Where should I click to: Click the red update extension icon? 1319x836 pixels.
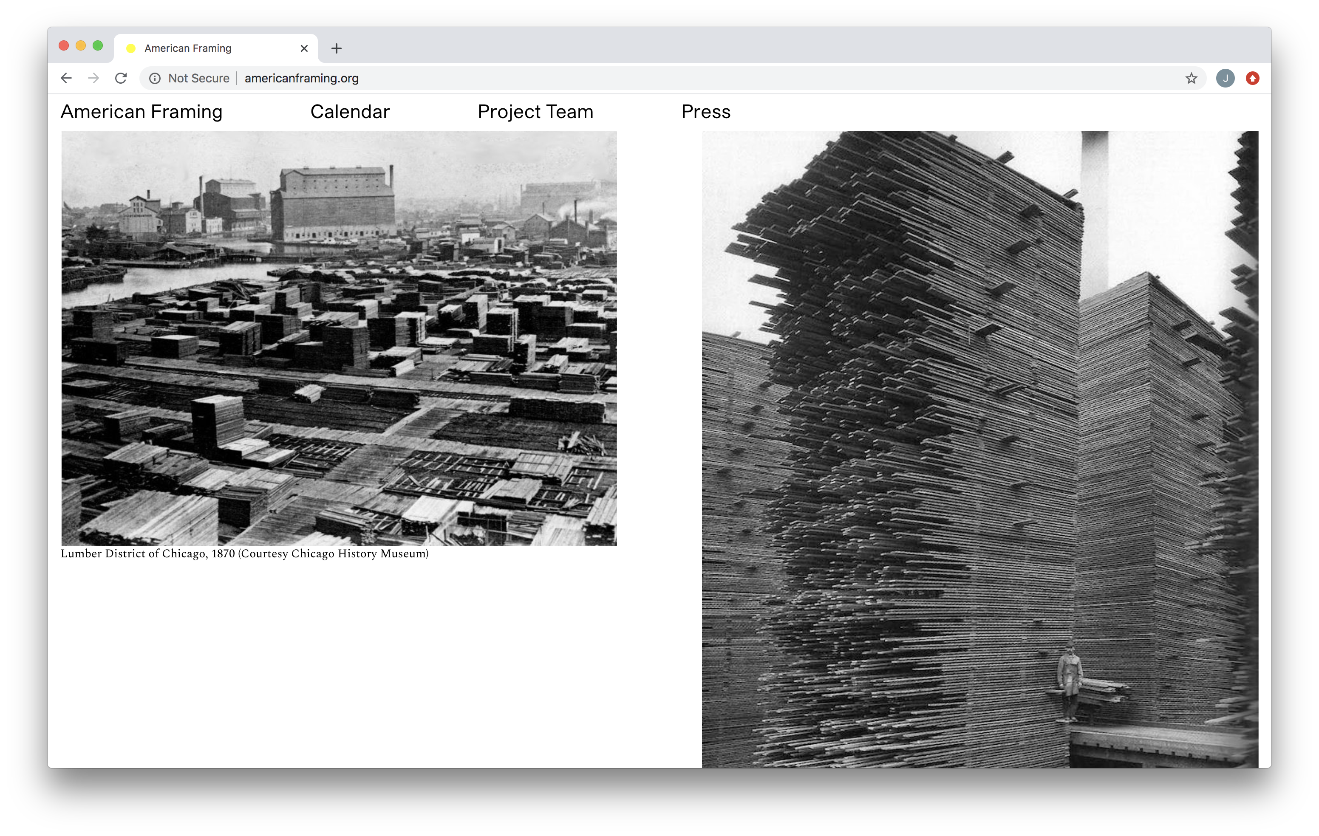[1253, 78]
